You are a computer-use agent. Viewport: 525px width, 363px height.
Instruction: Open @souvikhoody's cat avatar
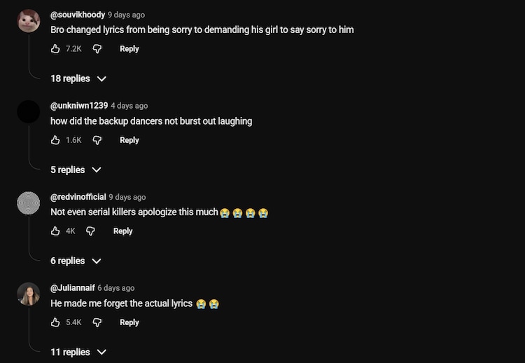pyautogui.click(x=29, y=21)
